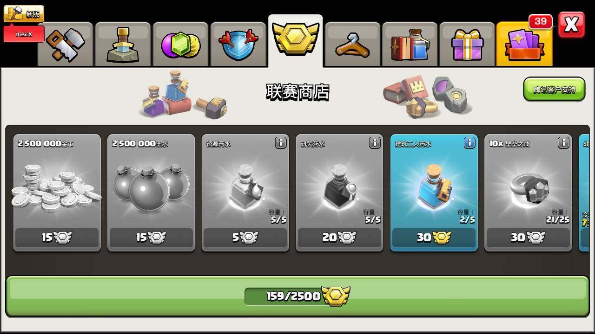Select the 2 500 000 圣水 elixir offer
The image size is (595, 334).
[151, 193]
